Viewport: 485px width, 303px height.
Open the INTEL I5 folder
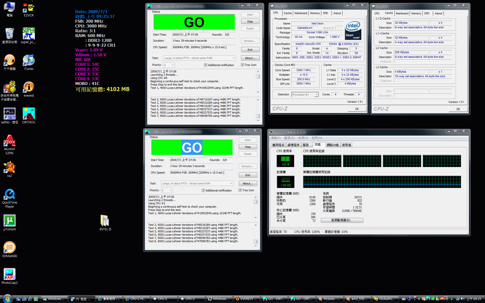coord(105,223)
